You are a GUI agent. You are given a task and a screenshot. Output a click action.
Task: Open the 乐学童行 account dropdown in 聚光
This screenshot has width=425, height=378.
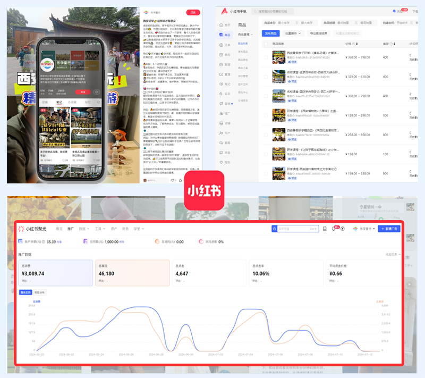pos(364,229)
